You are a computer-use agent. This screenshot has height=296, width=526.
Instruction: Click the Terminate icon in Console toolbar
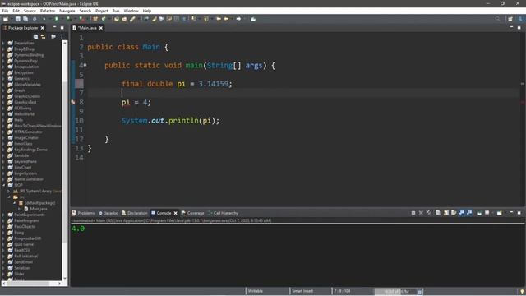(413, 213)
